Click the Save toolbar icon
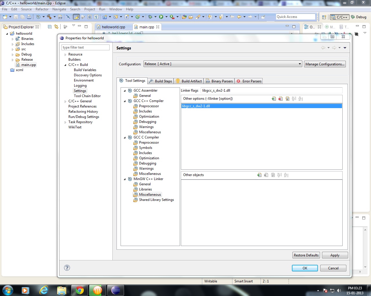371x296 pixels. click(16, 17)
